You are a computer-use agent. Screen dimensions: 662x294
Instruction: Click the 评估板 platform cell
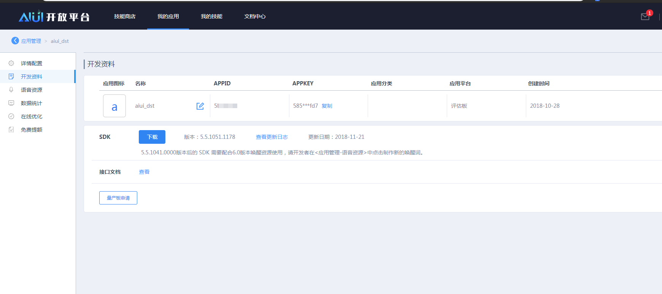pos(459,106)
